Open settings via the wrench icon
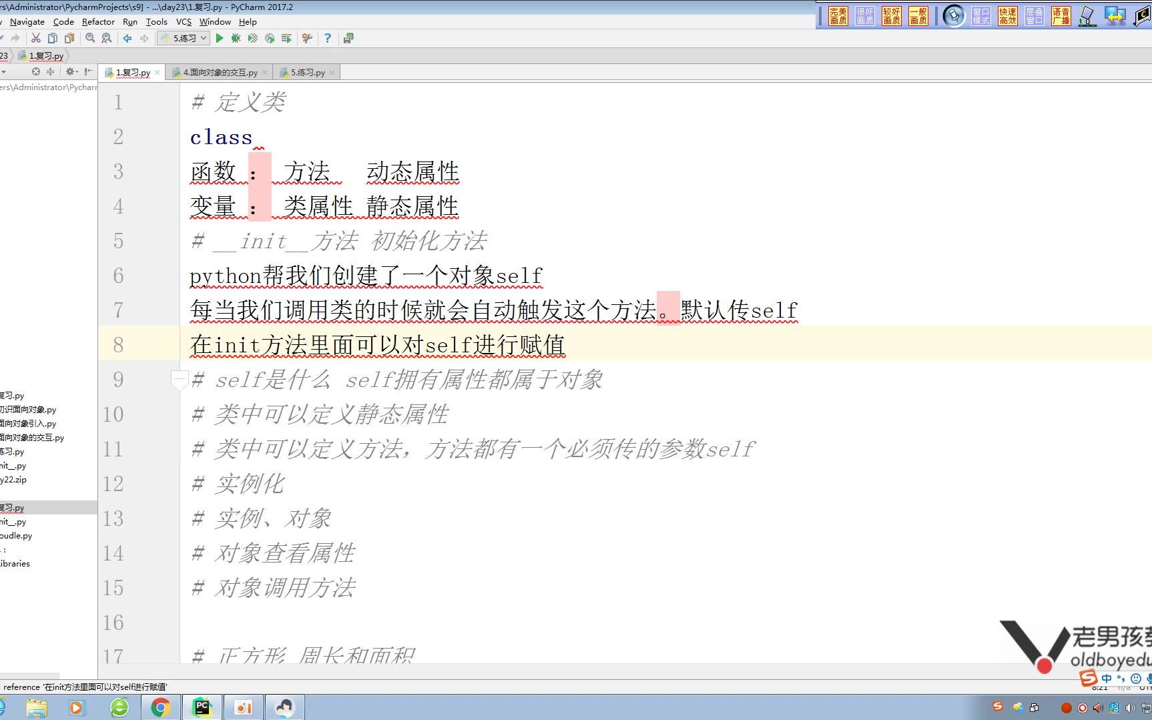The image size is (1152, 720). tap(306, 38)
